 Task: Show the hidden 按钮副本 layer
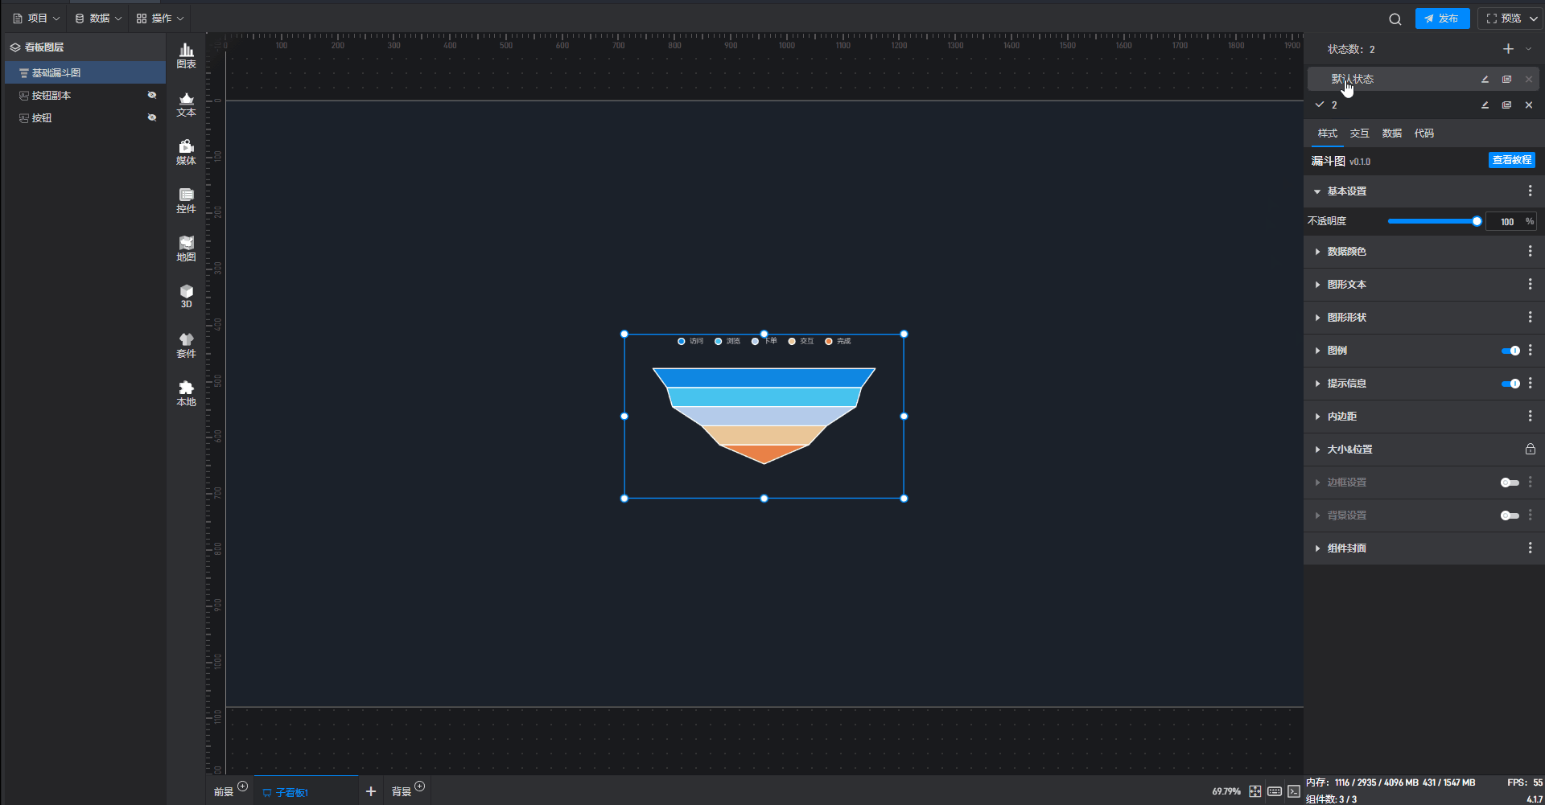tap(151, 95)
